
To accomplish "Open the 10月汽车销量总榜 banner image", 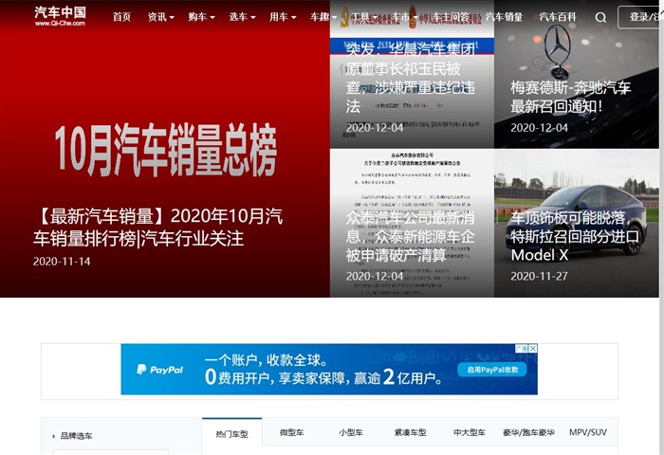I will [x=166, y=150].
